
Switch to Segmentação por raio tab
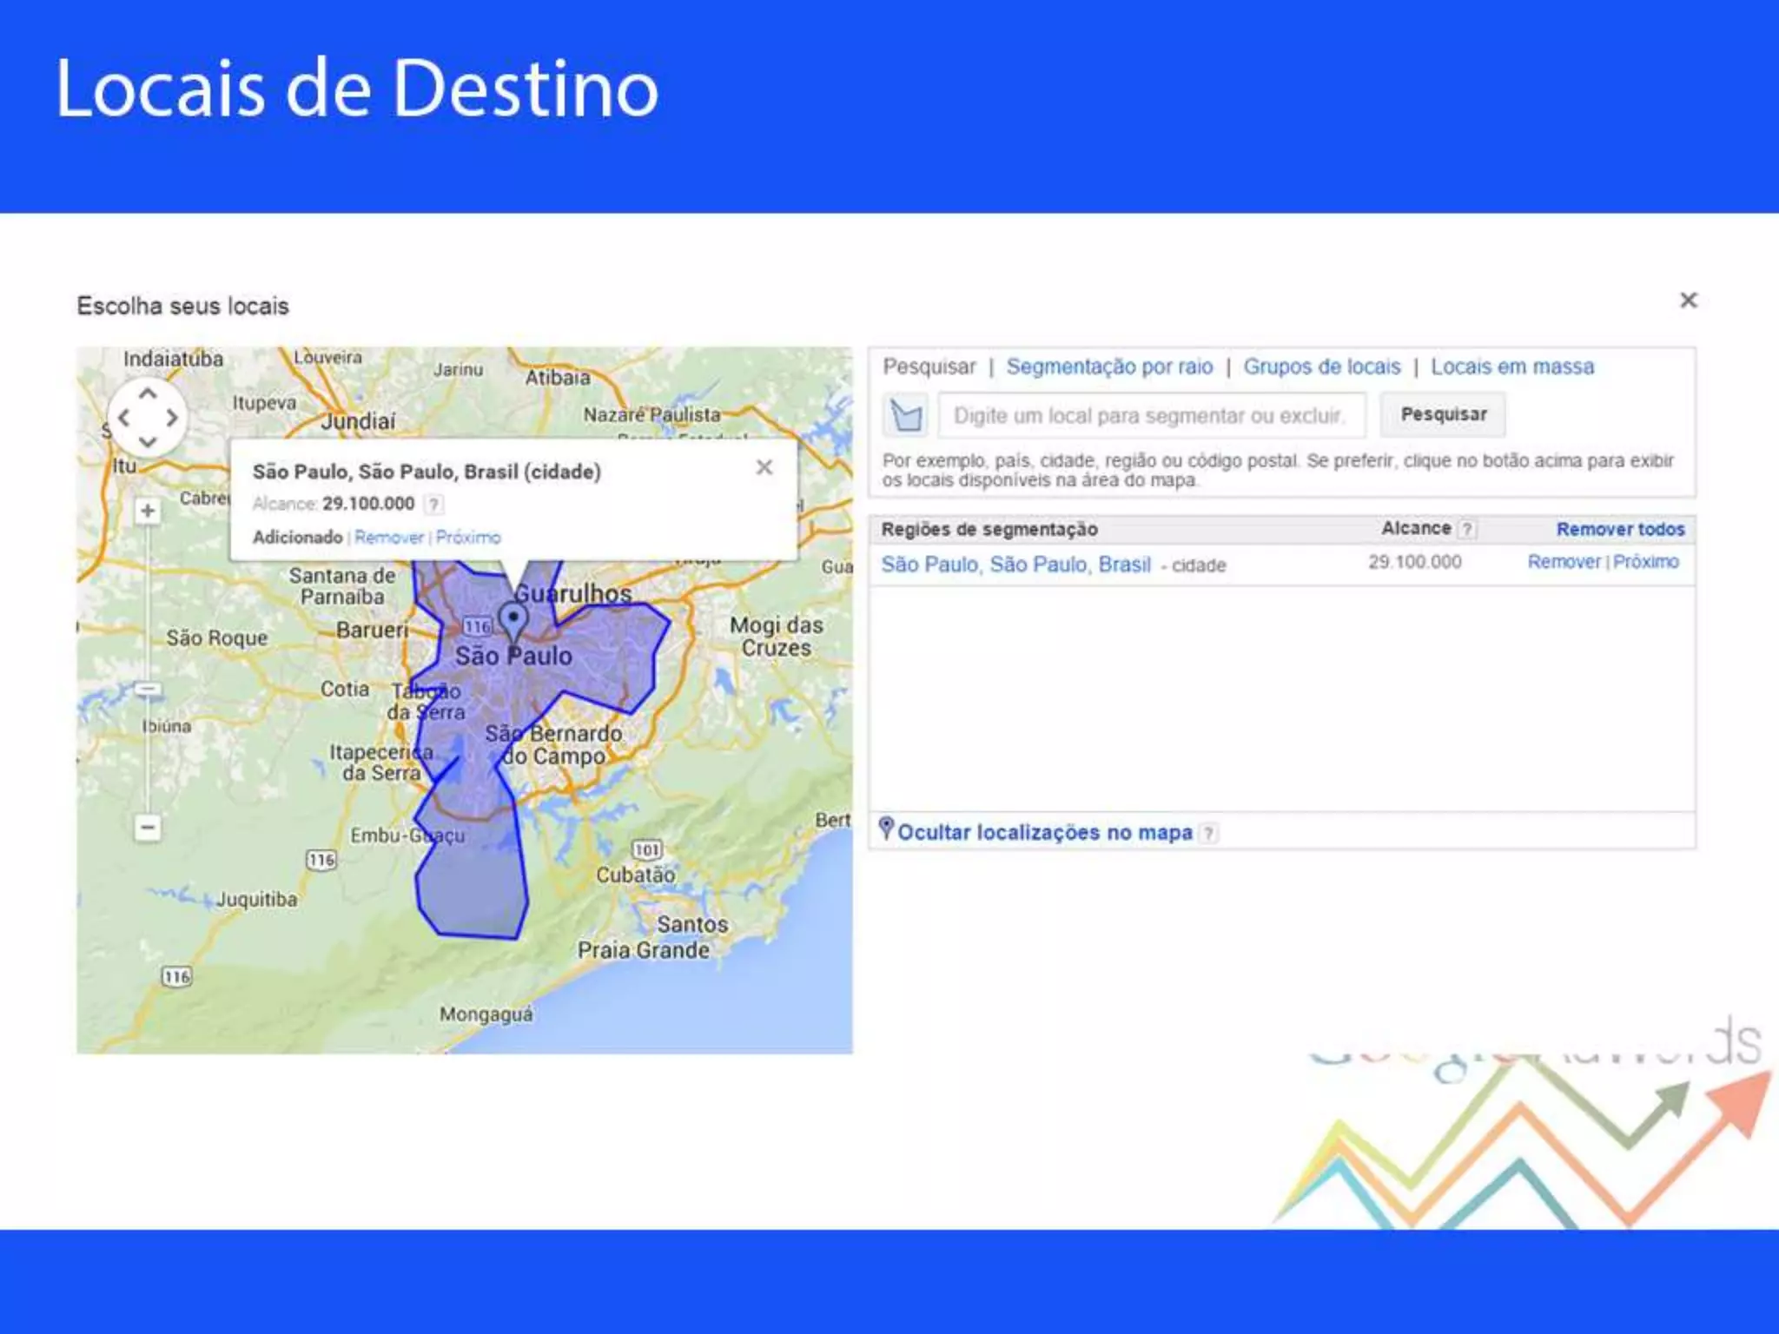pos(1110,367)
